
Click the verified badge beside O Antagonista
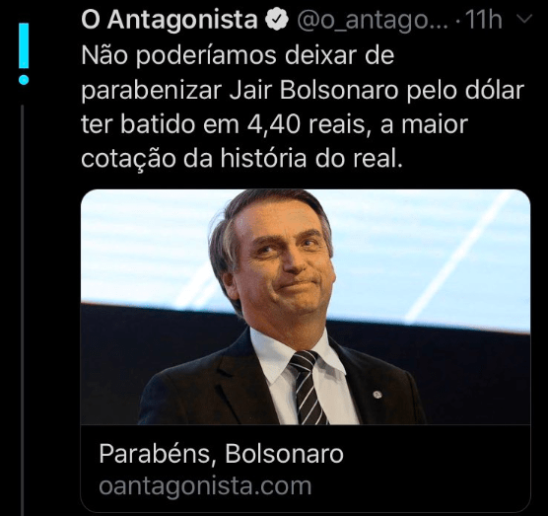tap(276, 20)
